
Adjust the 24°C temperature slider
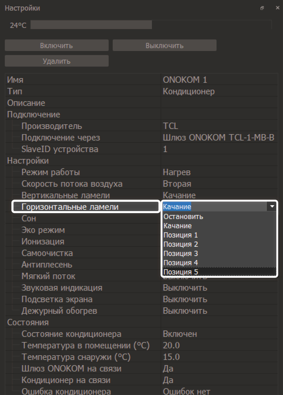(151, 25)
